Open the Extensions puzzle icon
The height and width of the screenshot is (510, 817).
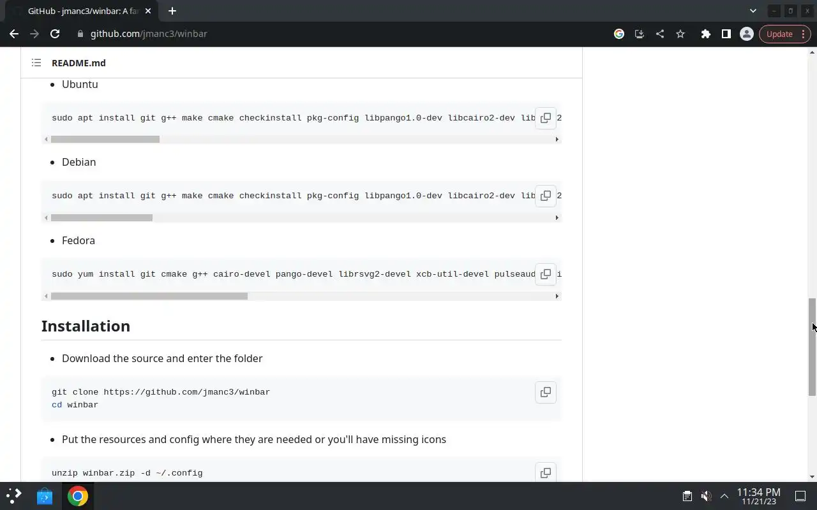click(706, 34)
